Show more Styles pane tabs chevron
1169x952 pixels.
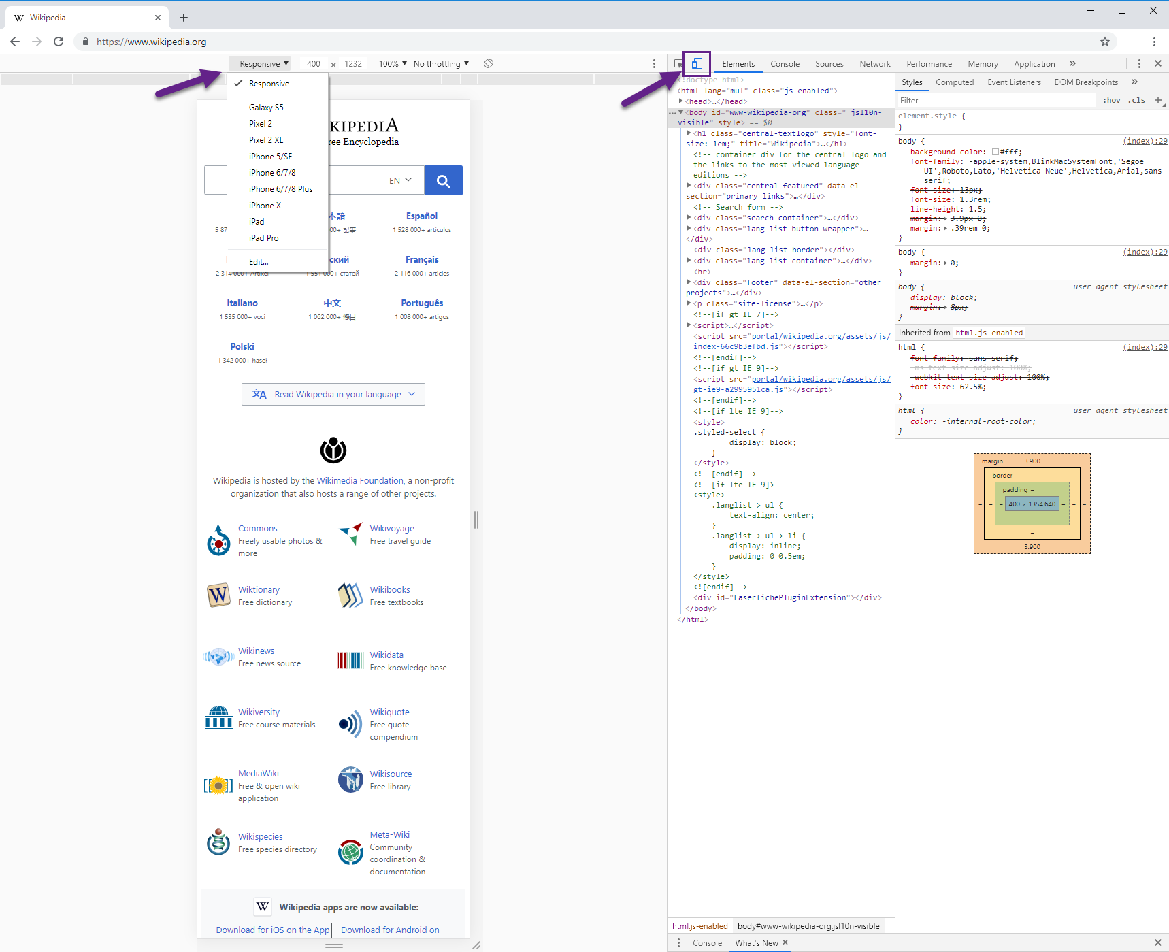1134,82
